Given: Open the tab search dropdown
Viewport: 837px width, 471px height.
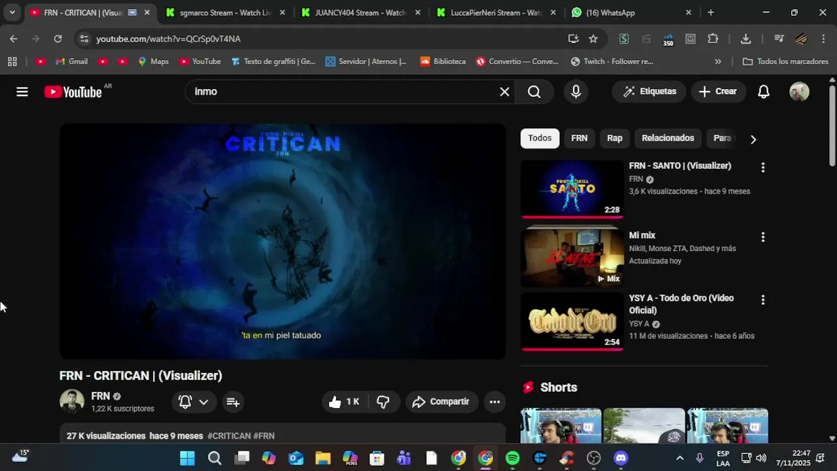Looking at the screenshot, I should [12, 12].
